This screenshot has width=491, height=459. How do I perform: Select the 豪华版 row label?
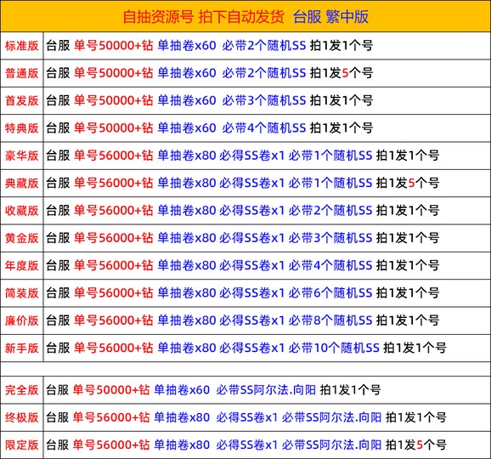[21, 156]
